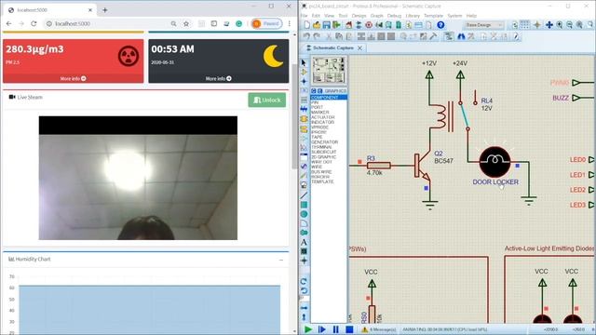The width and height of the screenshot is (596, 335).
Task: Rotate clockwise with the rotation arrow icon
Action: [x=304, y=281]
